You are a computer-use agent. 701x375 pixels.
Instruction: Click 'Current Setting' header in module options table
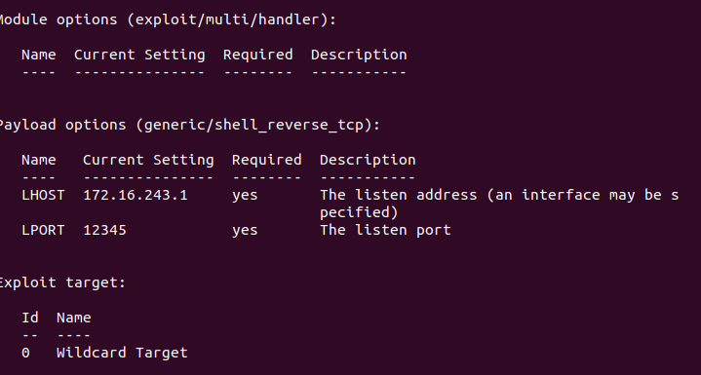click(x=139, y=55)
